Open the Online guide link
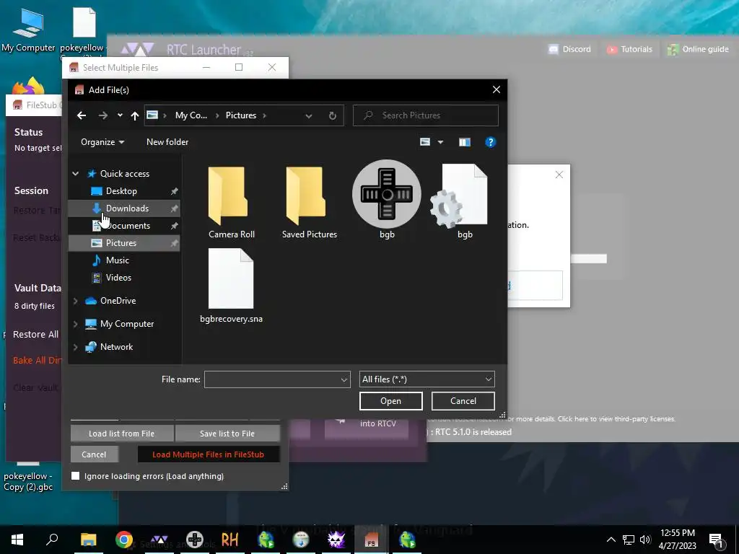Viewport: 739px width, 554px height. pos(698,49)
